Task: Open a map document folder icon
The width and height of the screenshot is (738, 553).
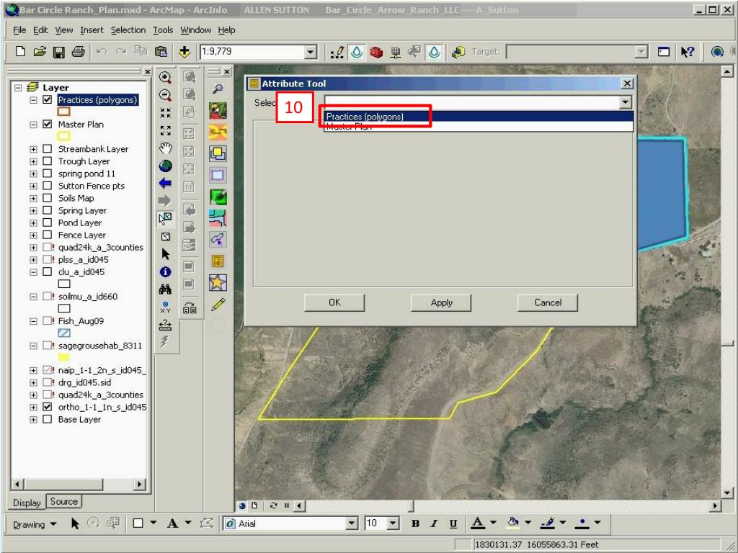Action: [40, 51]
